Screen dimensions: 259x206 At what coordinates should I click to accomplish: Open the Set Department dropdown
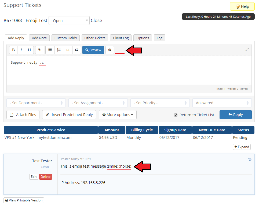coord(36,103)
